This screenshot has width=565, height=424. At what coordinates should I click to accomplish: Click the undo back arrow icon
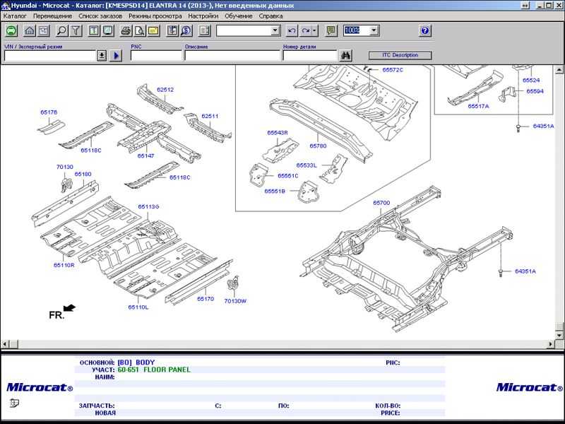point(292,30)
